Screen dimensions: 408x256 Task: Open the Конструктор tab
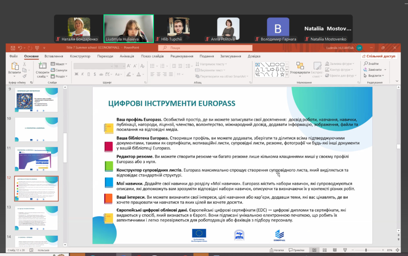point(80,56)
